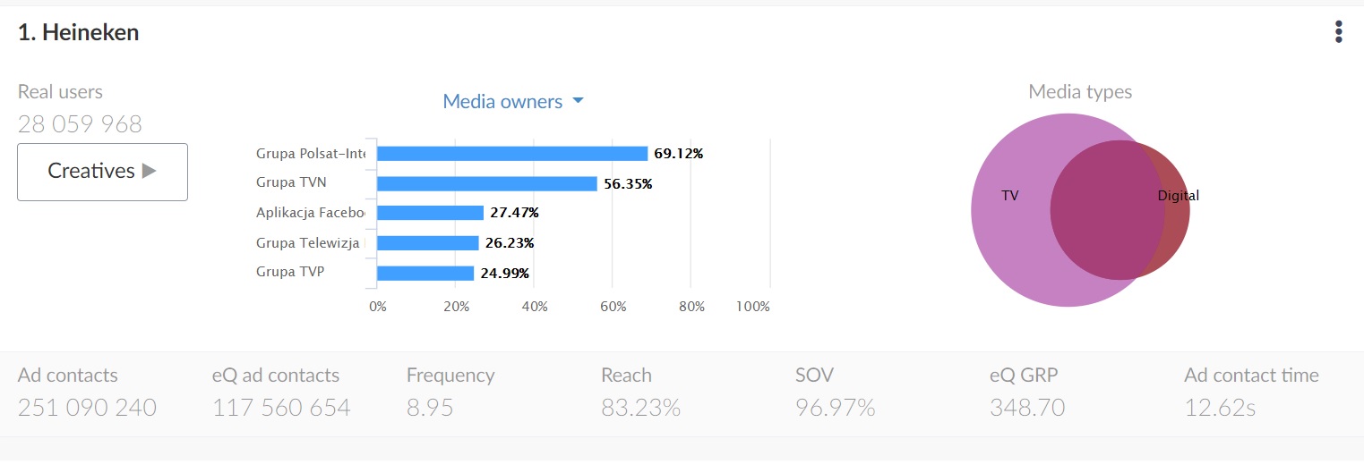The width and height of the screenshot is (1364, 473).
Task: Expand the Media owners dropdown
Action: pos(503,101)
